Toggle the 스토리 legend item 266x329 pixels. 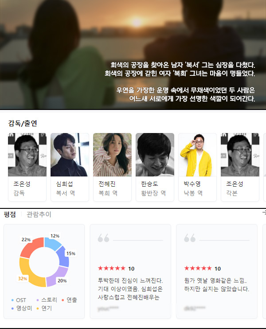tap(47, 300)
